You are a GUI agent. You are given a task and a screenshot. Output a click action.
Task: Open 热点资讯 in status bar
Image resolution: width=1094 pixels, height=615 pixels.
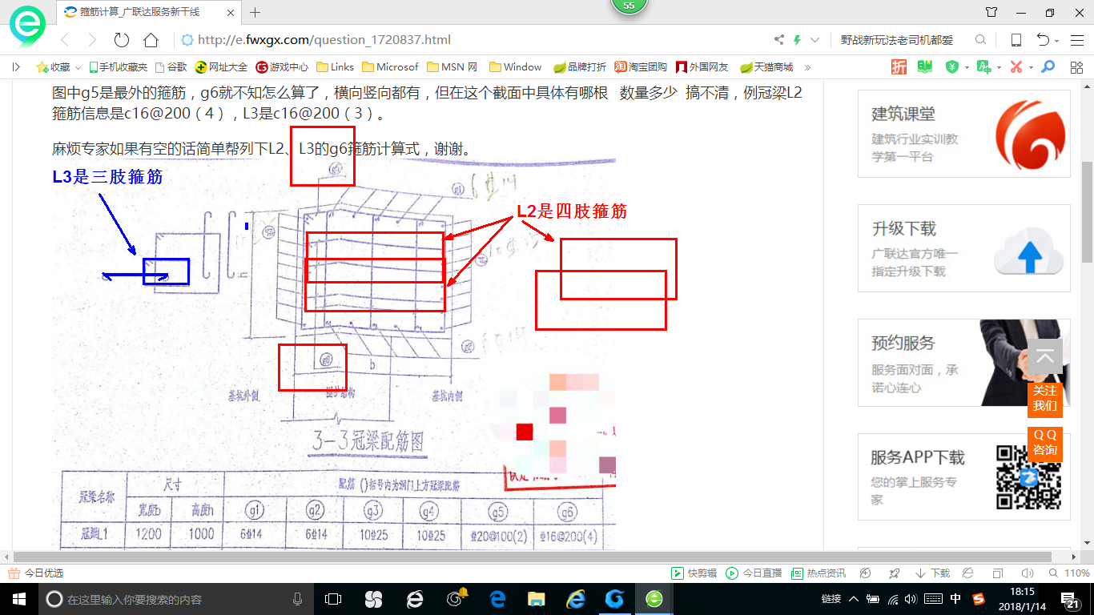tap(818, 573)
